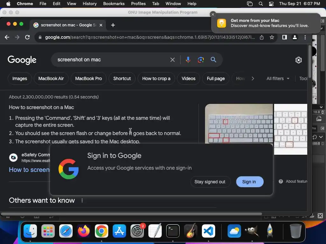Open Control Center in the menu bar
326x244 pixels.
click(271, 4)
